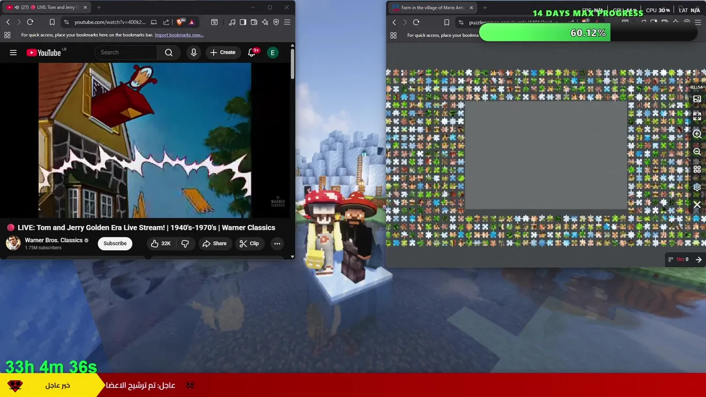Go back in YouTube browser window
The image size is (706, 397).
(x=8, y=22)
